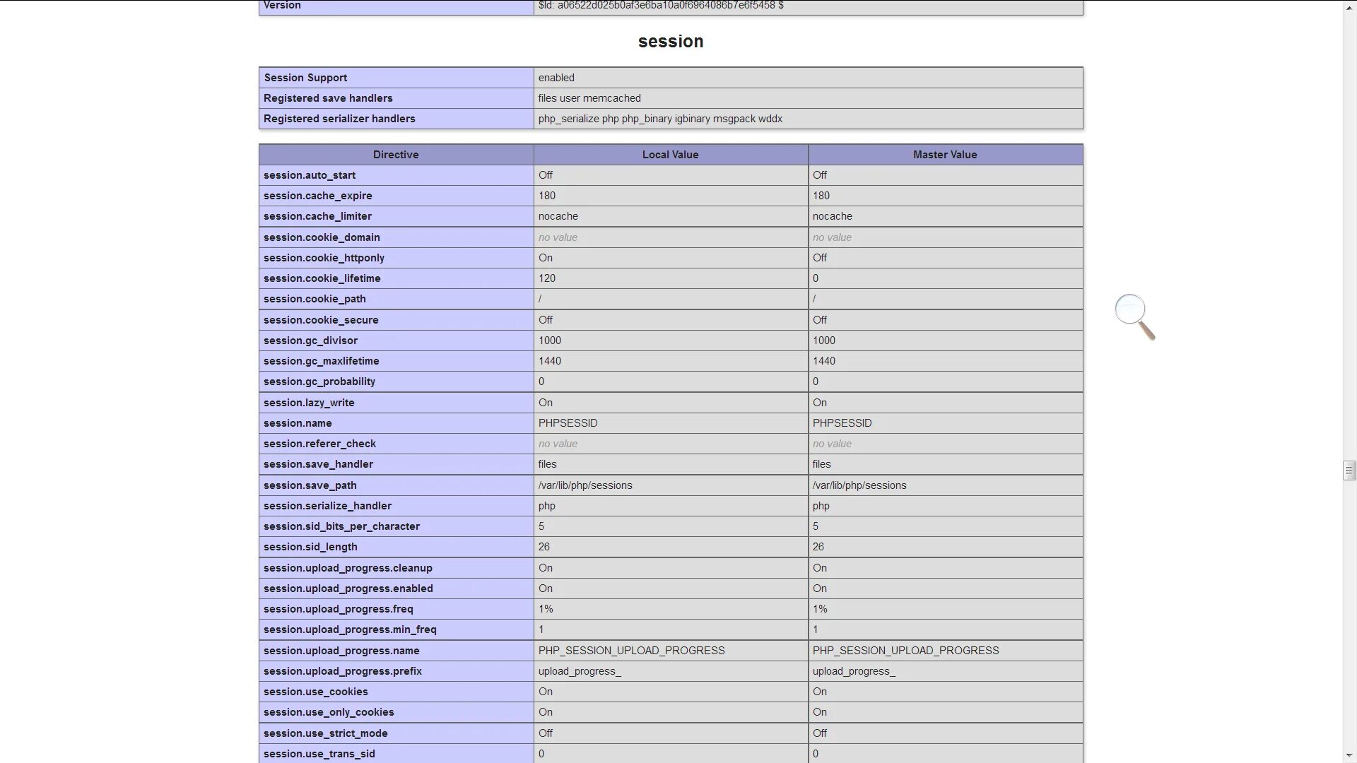Click local value '1%' of upload_progress.freq
Viewport: 1357px width, 763px height.
coord(545,609)
